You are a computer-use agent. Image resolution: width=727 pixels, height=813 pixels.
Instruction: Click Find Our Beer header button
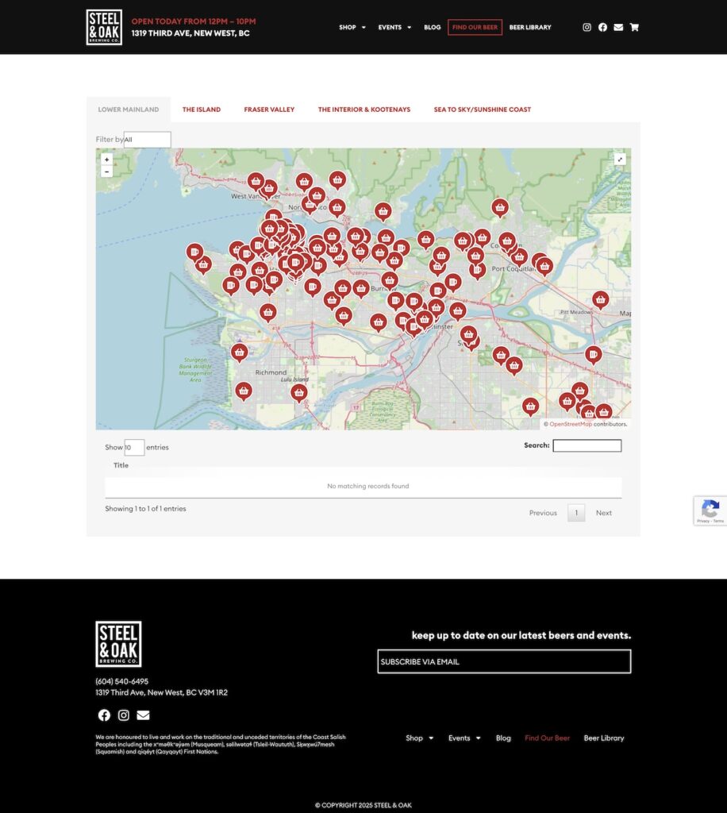point(475,27)
